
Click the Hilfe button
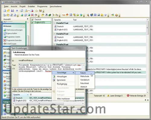(x=79, y=109)
